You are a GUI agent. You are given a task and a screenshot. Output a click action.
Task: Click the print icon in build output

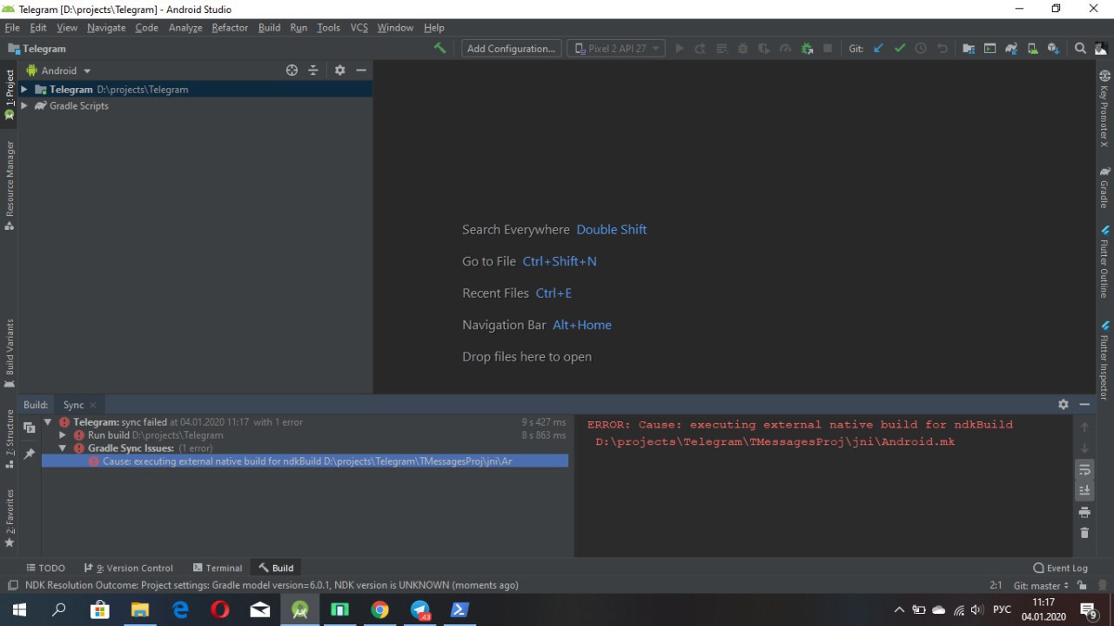pyautogui.click(x=1084, y=512)
